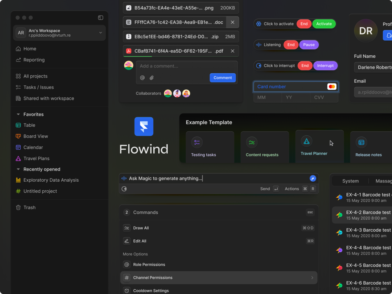Click the .pdf file icon
Viewport: 392px width, 294px height.
coord(128,51)
